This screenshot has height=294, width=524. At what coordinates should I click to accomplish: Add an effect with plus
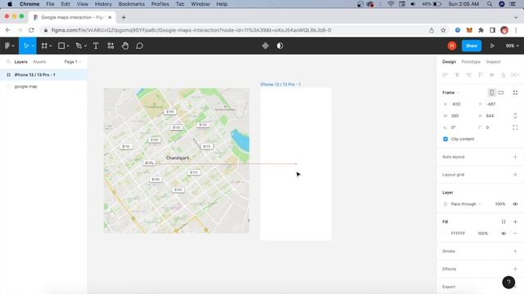point(515,269)
